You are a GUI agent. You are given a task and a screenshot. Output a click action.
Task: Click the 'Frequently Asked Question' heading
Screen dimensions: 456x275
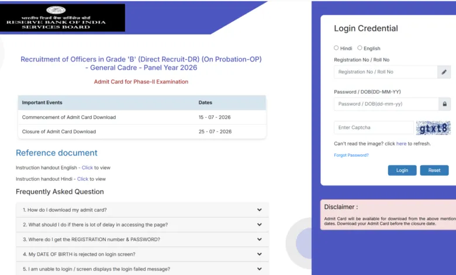[x=60, y=191]
